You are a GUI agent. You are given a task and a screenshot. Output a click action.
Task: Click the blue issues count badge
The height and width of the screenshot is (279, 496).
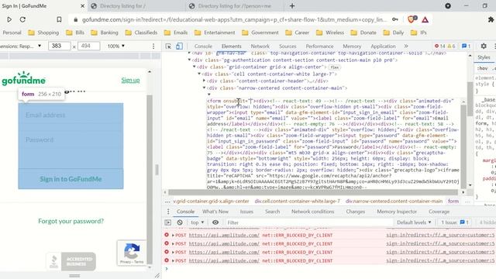(466, 46)
